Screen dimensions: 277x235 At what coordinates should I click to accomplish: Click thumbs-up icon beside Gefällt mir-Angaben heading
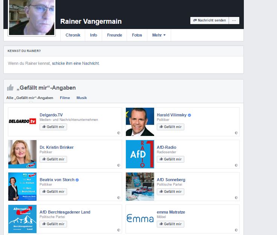(x=10, y=88)
